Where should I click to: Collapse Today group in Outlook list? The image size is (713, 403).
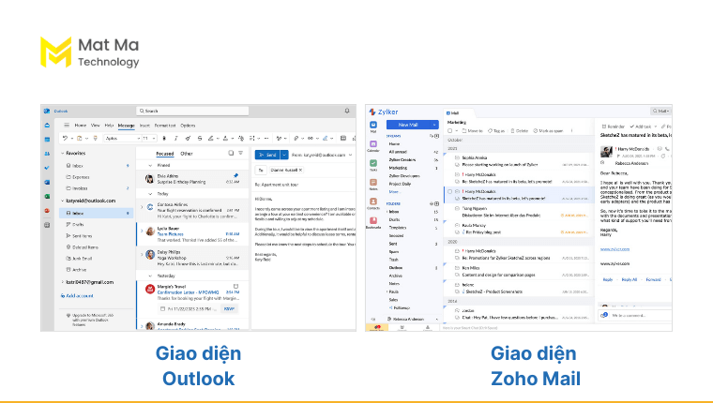click(x=150, y=194)
